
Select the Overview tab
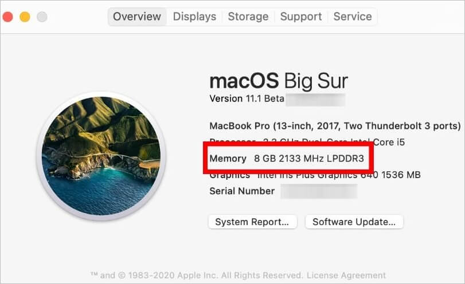pos(137,17)
